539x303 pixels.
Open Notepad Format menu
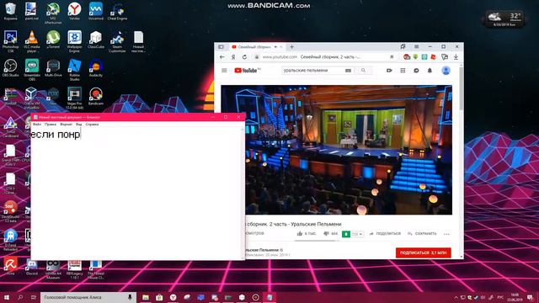point(66,125)
